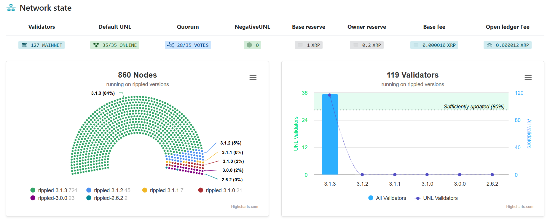Click the 3.1.0 (2%) data label
This screenshot has width=550, height=223.
pos(233,161)
